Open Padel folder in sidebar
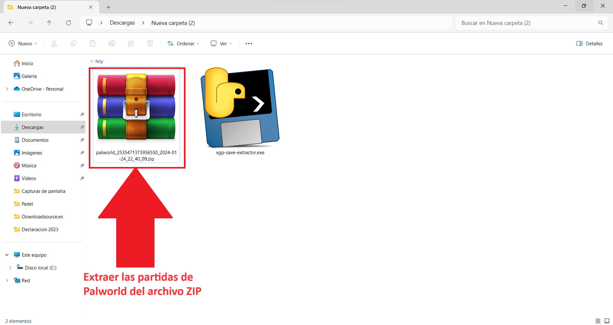The image size is (613, 325). [24, 204]
